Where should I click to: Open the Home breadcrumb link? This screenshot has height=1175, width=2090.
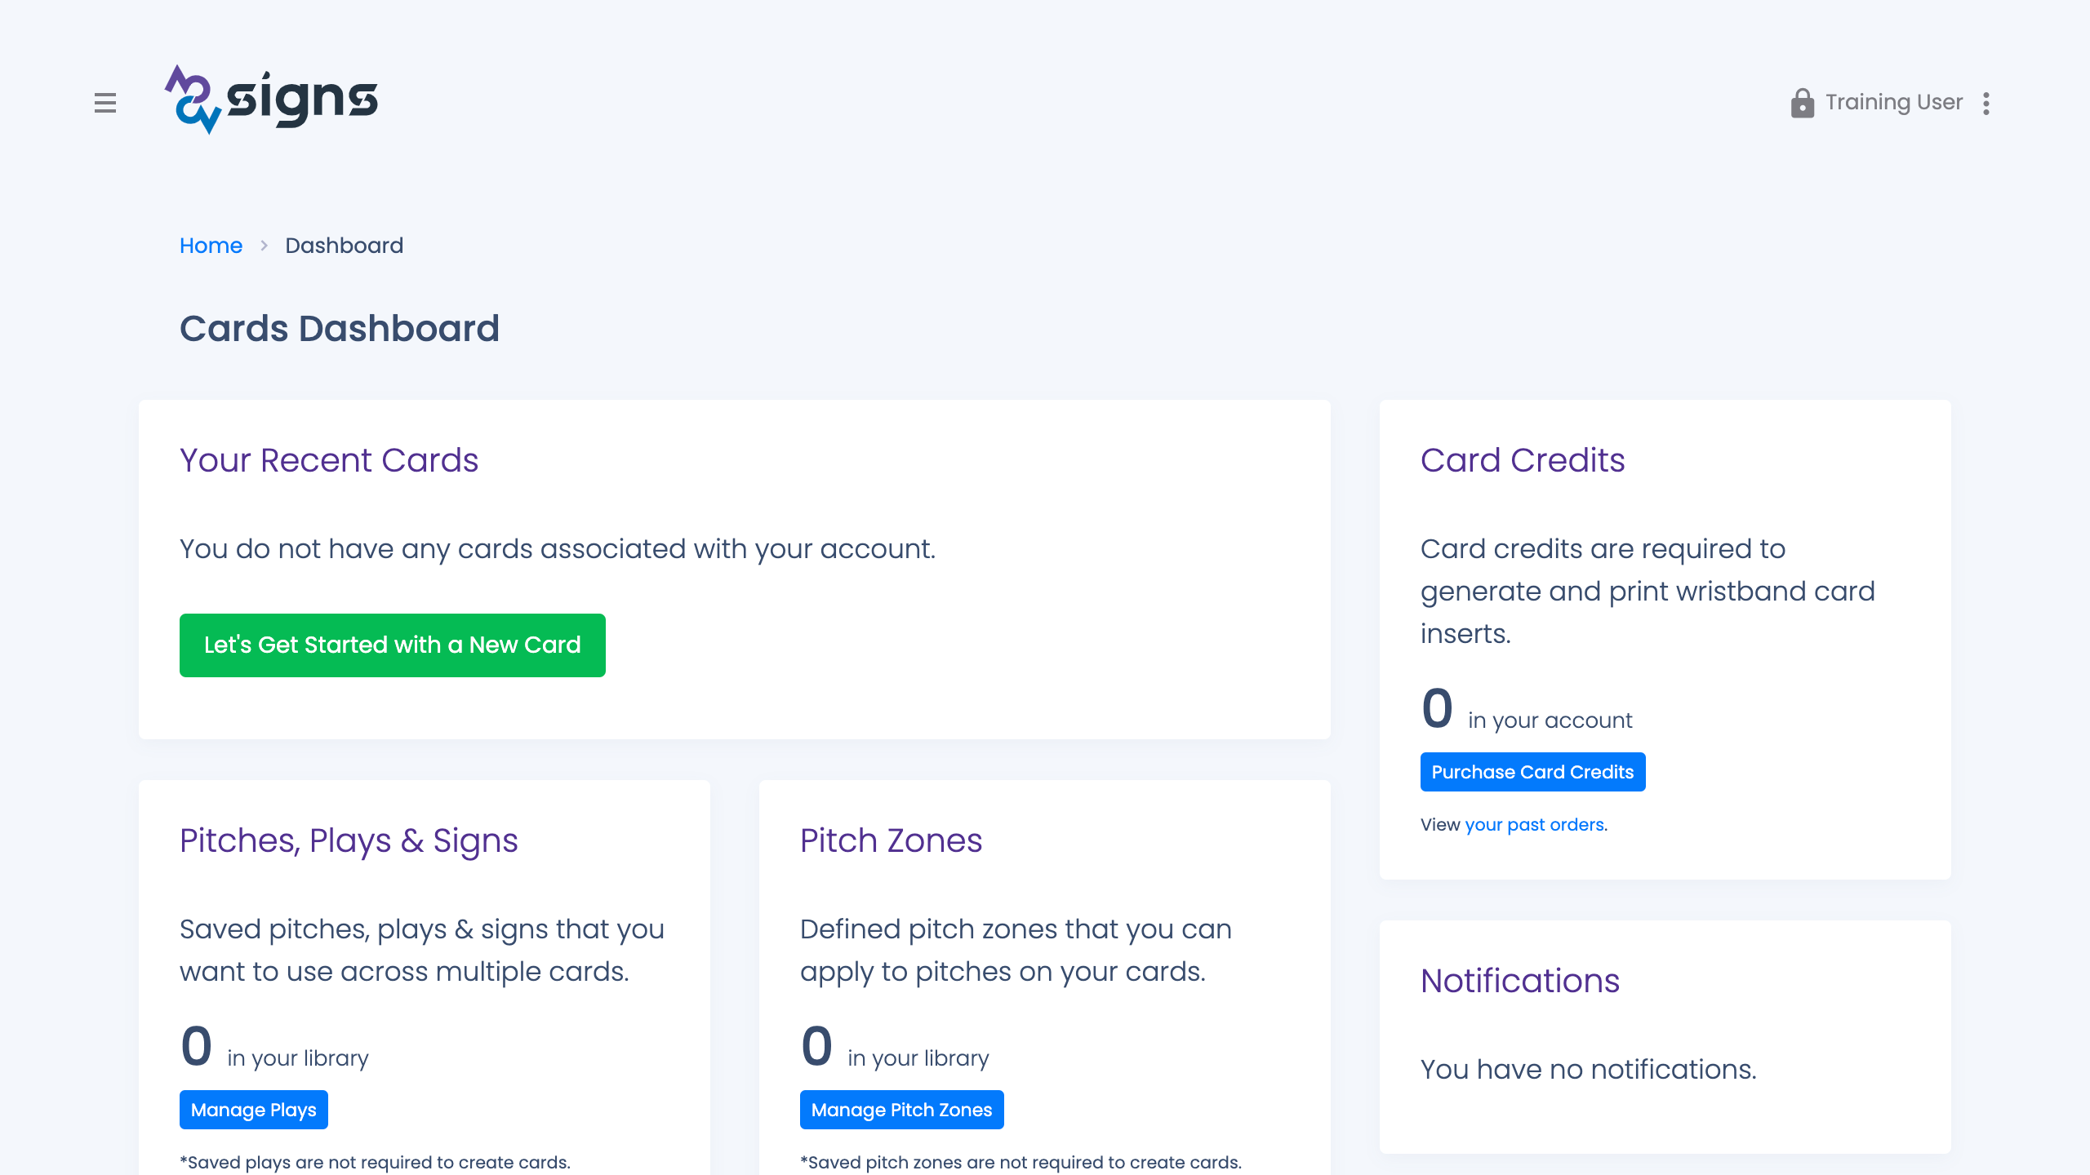click(x=211, y=246)
